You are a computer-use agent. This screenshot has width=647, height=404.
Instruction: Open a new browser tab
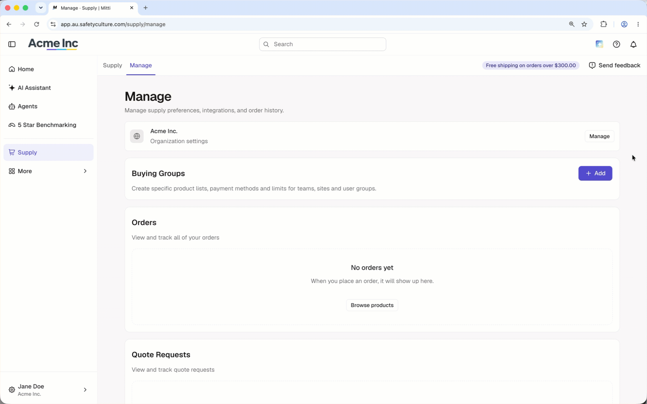146,8
